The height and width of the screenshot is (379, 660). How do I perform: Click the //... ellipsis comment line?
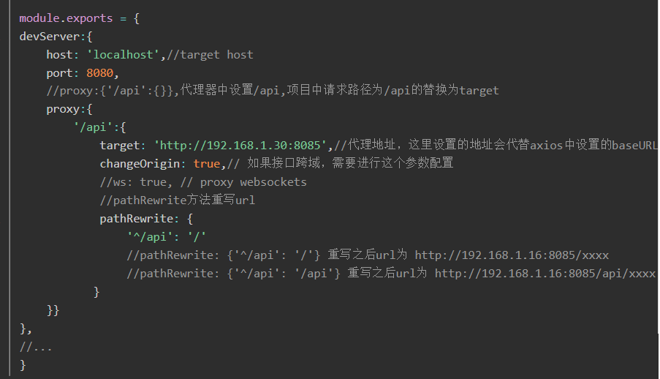tap(36, 348)
